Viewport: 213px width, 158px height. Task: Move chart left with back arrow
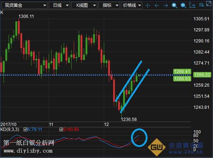[x=157, y=6]
